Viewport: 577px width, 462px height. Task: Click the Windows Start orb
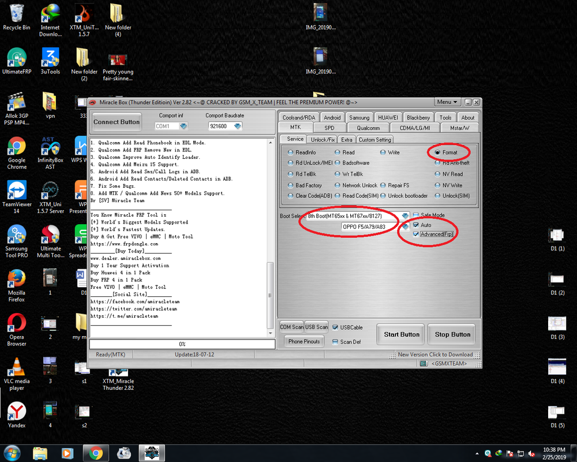[12, 453]
